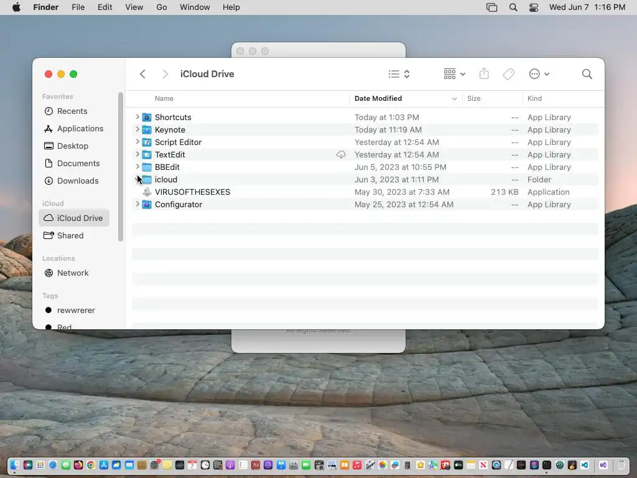Viewport: 637px width, 478px height.
Task: Open Visual Studio Code from the Dock
Action: (585, 465)
